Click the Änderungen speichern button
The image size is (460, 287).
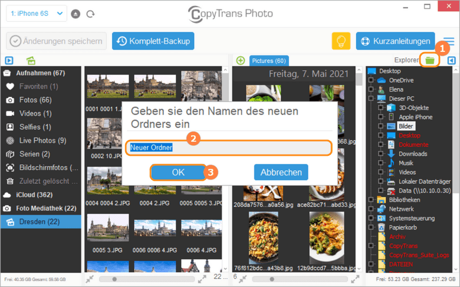coord(57,41)
